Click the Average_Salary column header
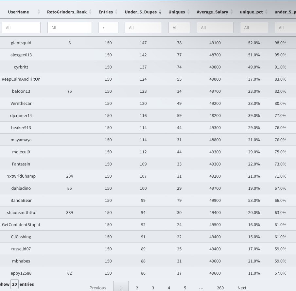The width and height of the screenshot is (296, 291). coord(212,12)
